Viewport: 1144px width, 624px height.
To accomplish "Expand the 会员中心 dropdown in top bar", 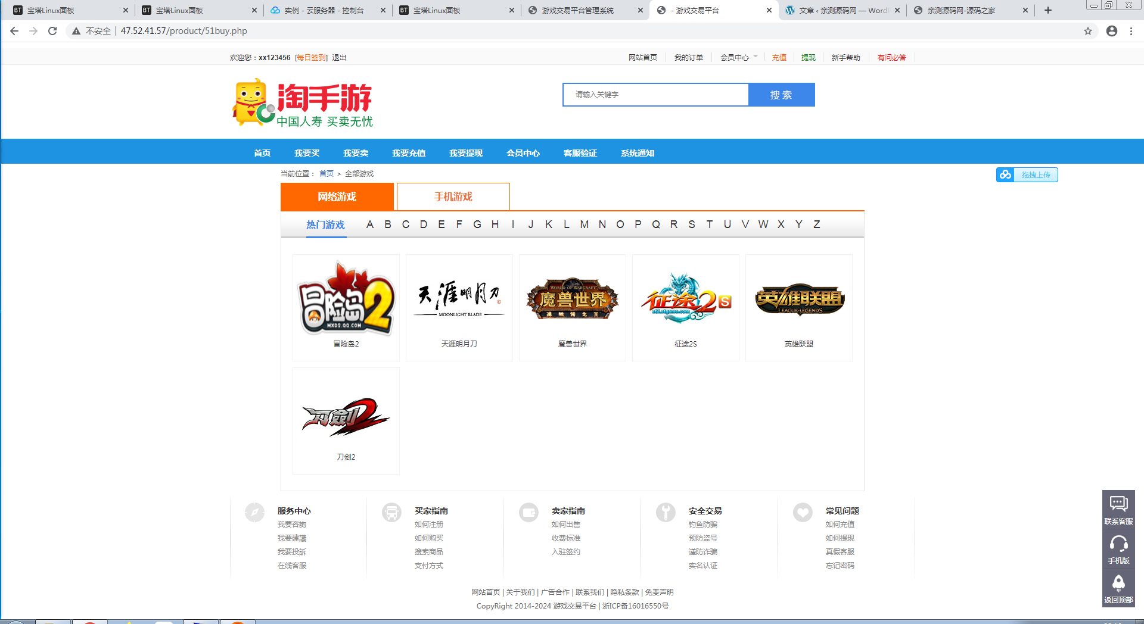I will [x=739, y=57].
